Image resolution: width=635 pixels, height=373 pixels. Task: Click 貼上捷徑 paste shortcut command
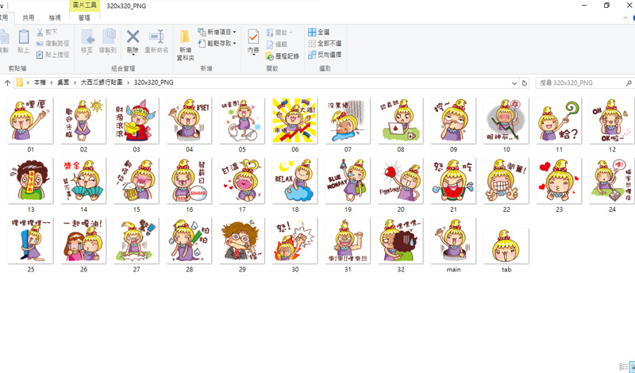52,55
